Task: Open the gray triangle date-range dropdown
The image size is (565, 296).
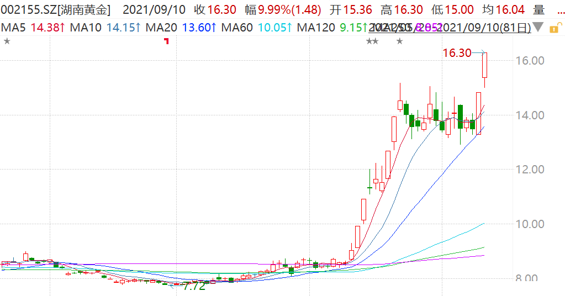Action: (538, 27)
